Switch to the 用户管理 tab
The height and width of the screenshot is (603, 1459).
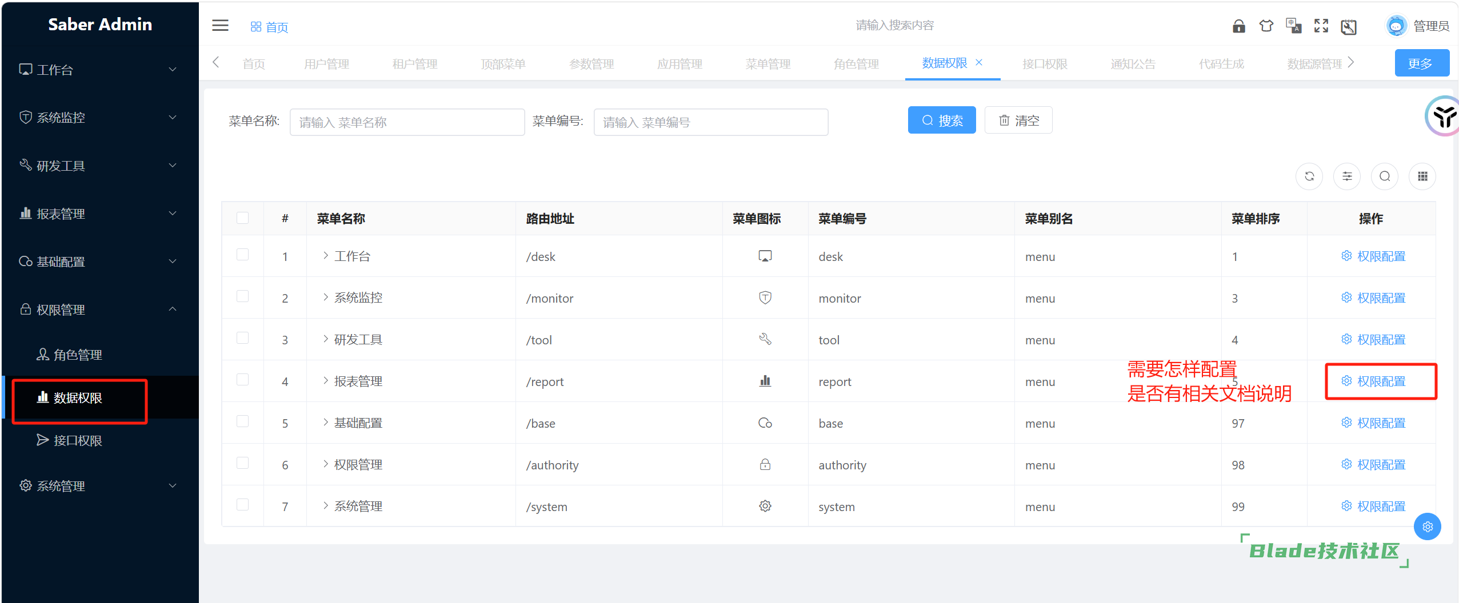326,64
